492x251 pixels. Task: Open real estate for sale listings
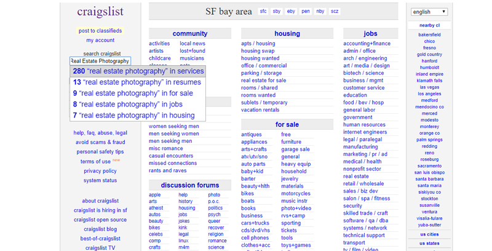click(264, 81)
